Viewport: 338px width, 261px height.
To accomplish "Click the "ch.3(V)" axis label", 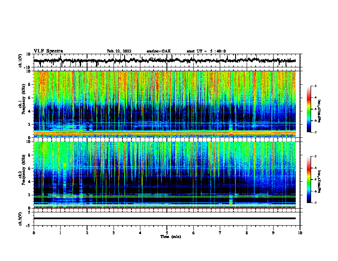I will 20,219.
